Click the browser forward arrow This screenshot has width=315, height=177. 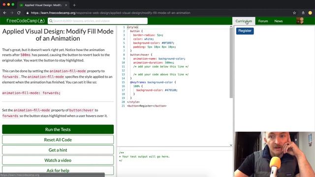tap(12, 13)
